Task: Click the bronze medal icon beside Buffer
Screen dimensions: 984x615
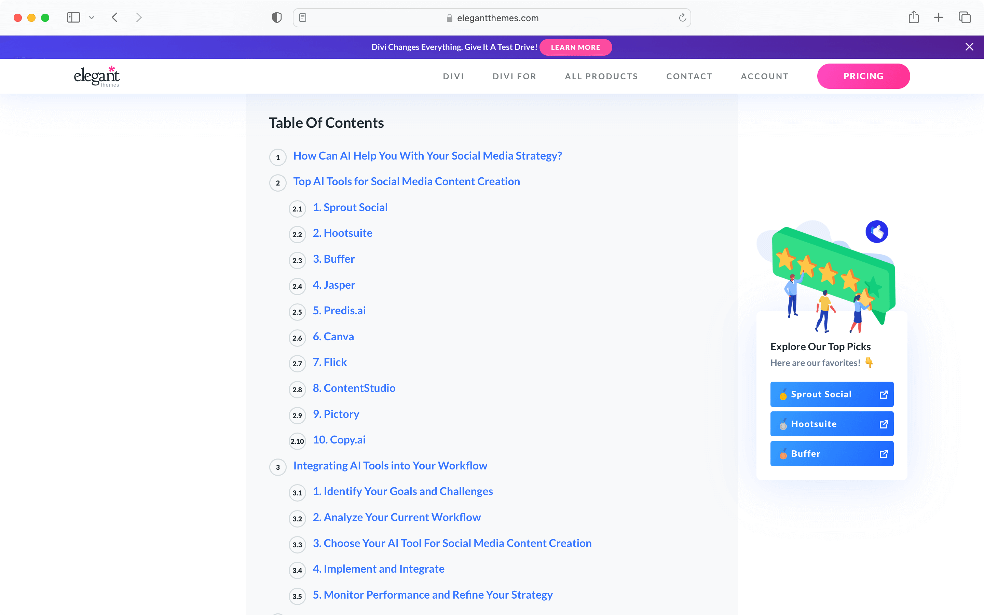Action: coord(783,454)
